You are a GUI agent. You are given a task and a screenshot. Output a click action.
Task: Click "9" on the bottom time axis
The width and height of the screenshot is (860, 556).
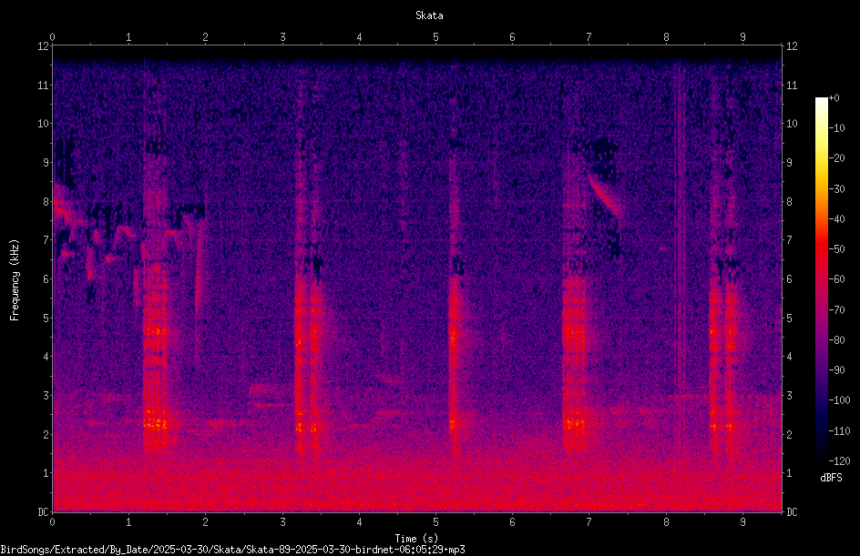742,522
